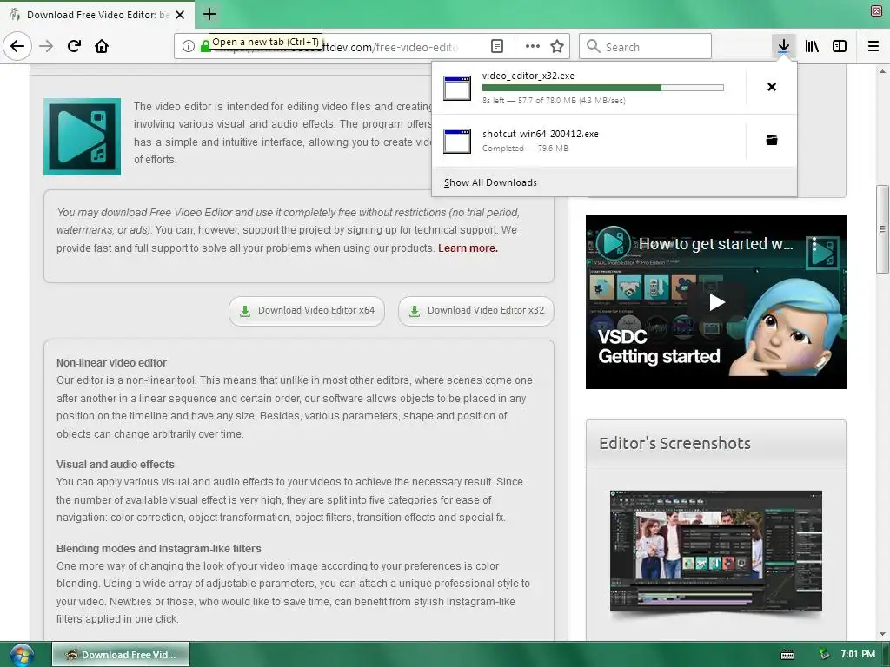
Task: Cancel the video_editor_x32.exe download
Action: (772, 87)
